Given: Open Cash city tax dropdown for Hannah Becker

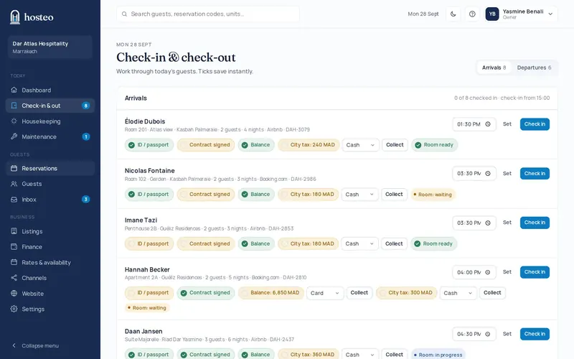Looking at the screenshot, I should coord(458,293).
